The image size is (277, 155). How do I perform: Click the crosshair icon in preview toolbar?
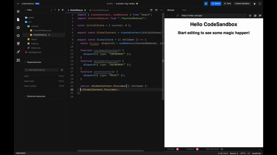point(250,15)
